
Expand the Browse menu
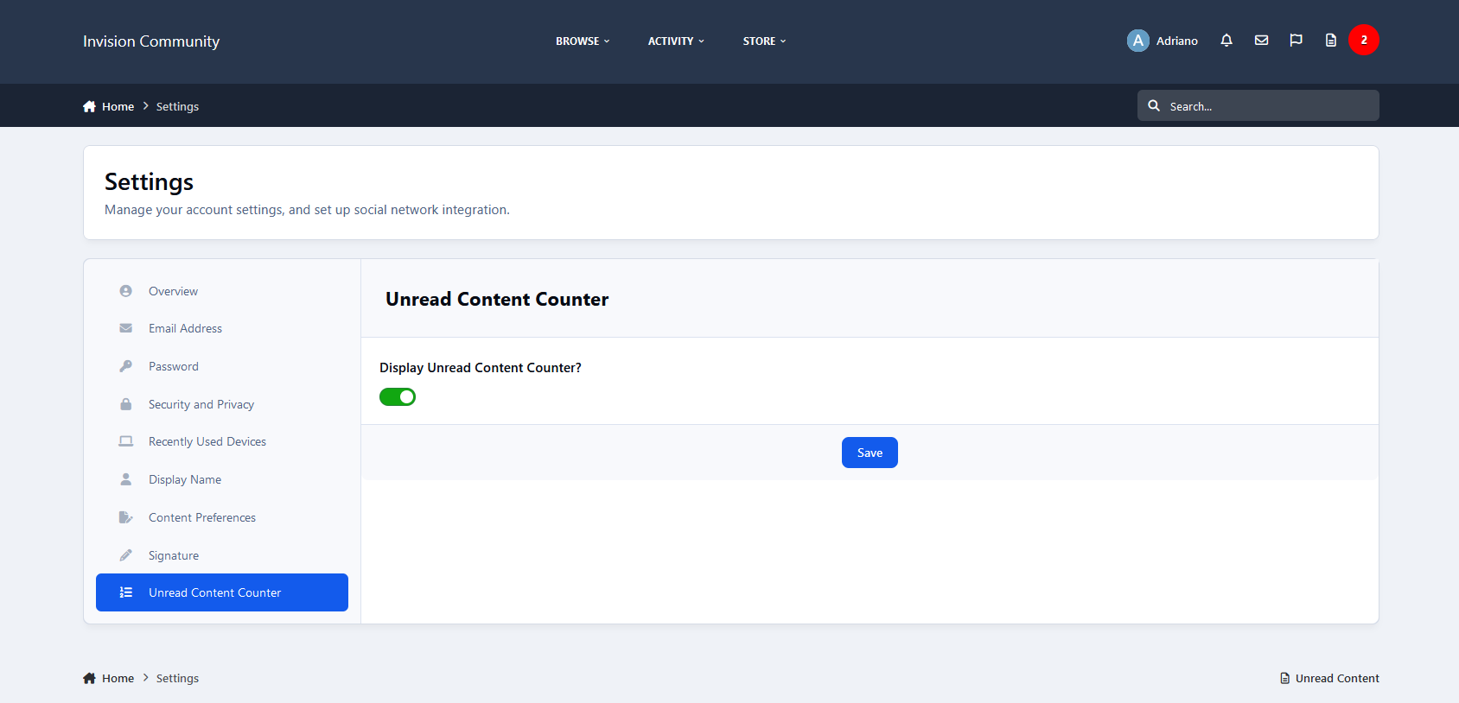583,41
